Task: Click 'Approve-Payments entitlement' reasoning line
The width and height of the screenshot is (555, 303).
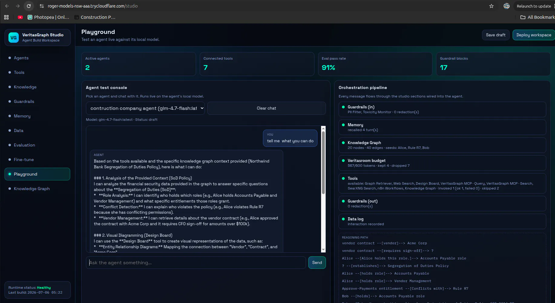Action: click(x=405, y=288)
